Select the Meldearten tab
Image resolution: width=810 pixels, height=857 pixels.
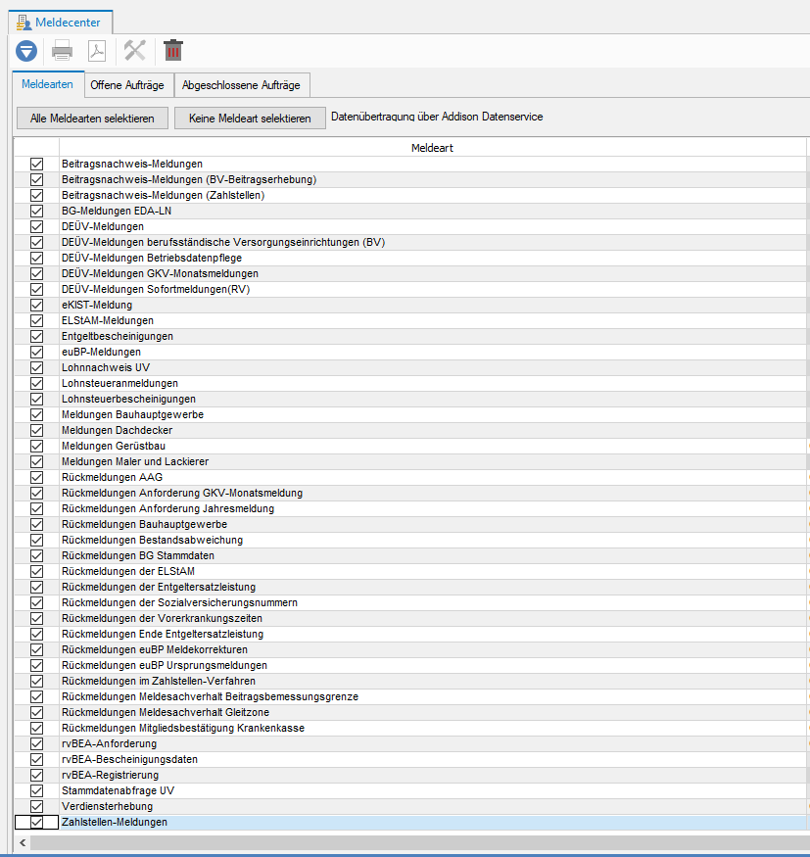tap(47, 85)
